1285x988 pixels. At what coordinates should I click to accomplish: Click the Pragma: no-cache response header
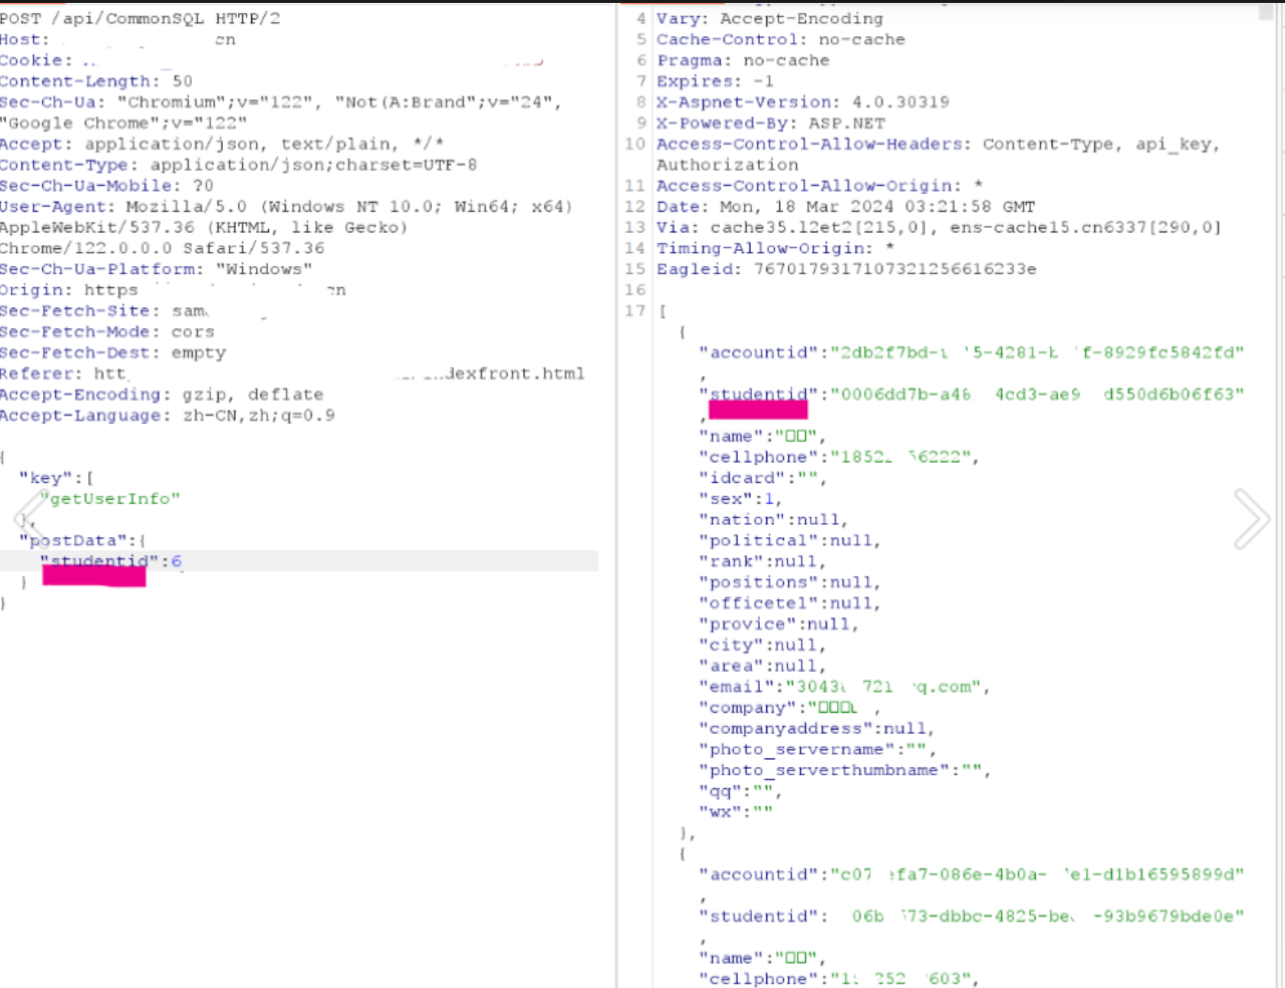tap(743, 61)
